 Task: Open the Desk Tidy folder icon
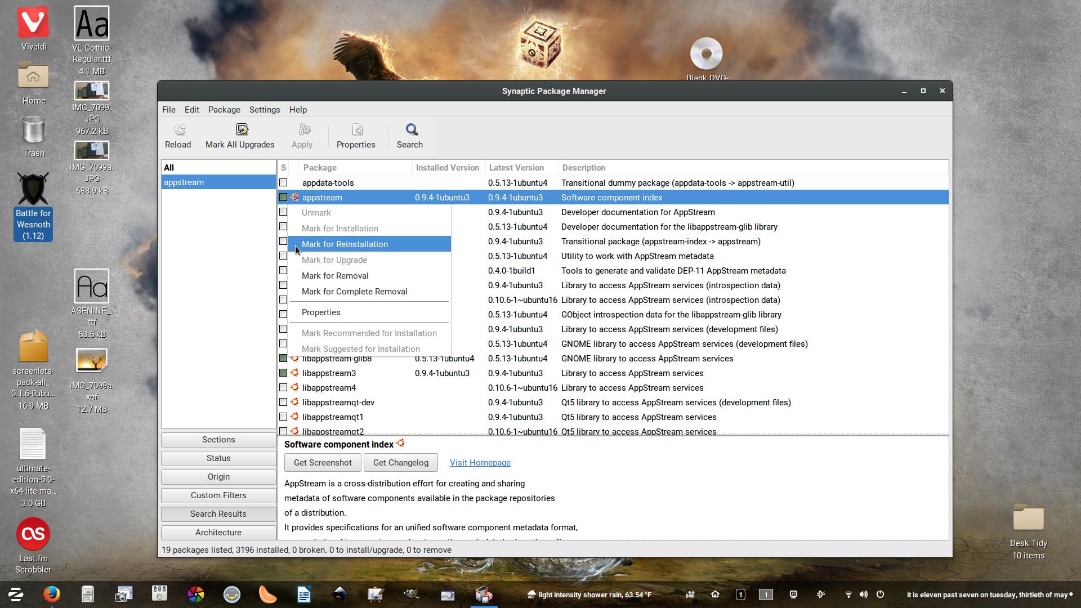pos(1028,517)
